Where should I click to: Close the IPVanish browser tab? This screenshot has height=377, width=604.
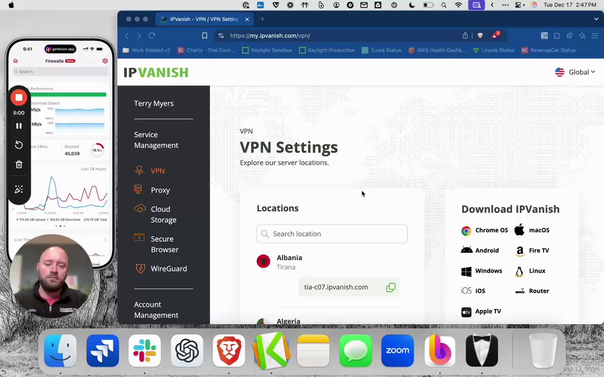tap(247, 19)
